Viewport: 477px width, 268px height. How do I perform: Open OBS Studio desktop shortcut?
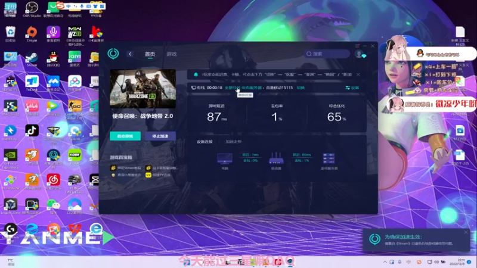(32, 9)
